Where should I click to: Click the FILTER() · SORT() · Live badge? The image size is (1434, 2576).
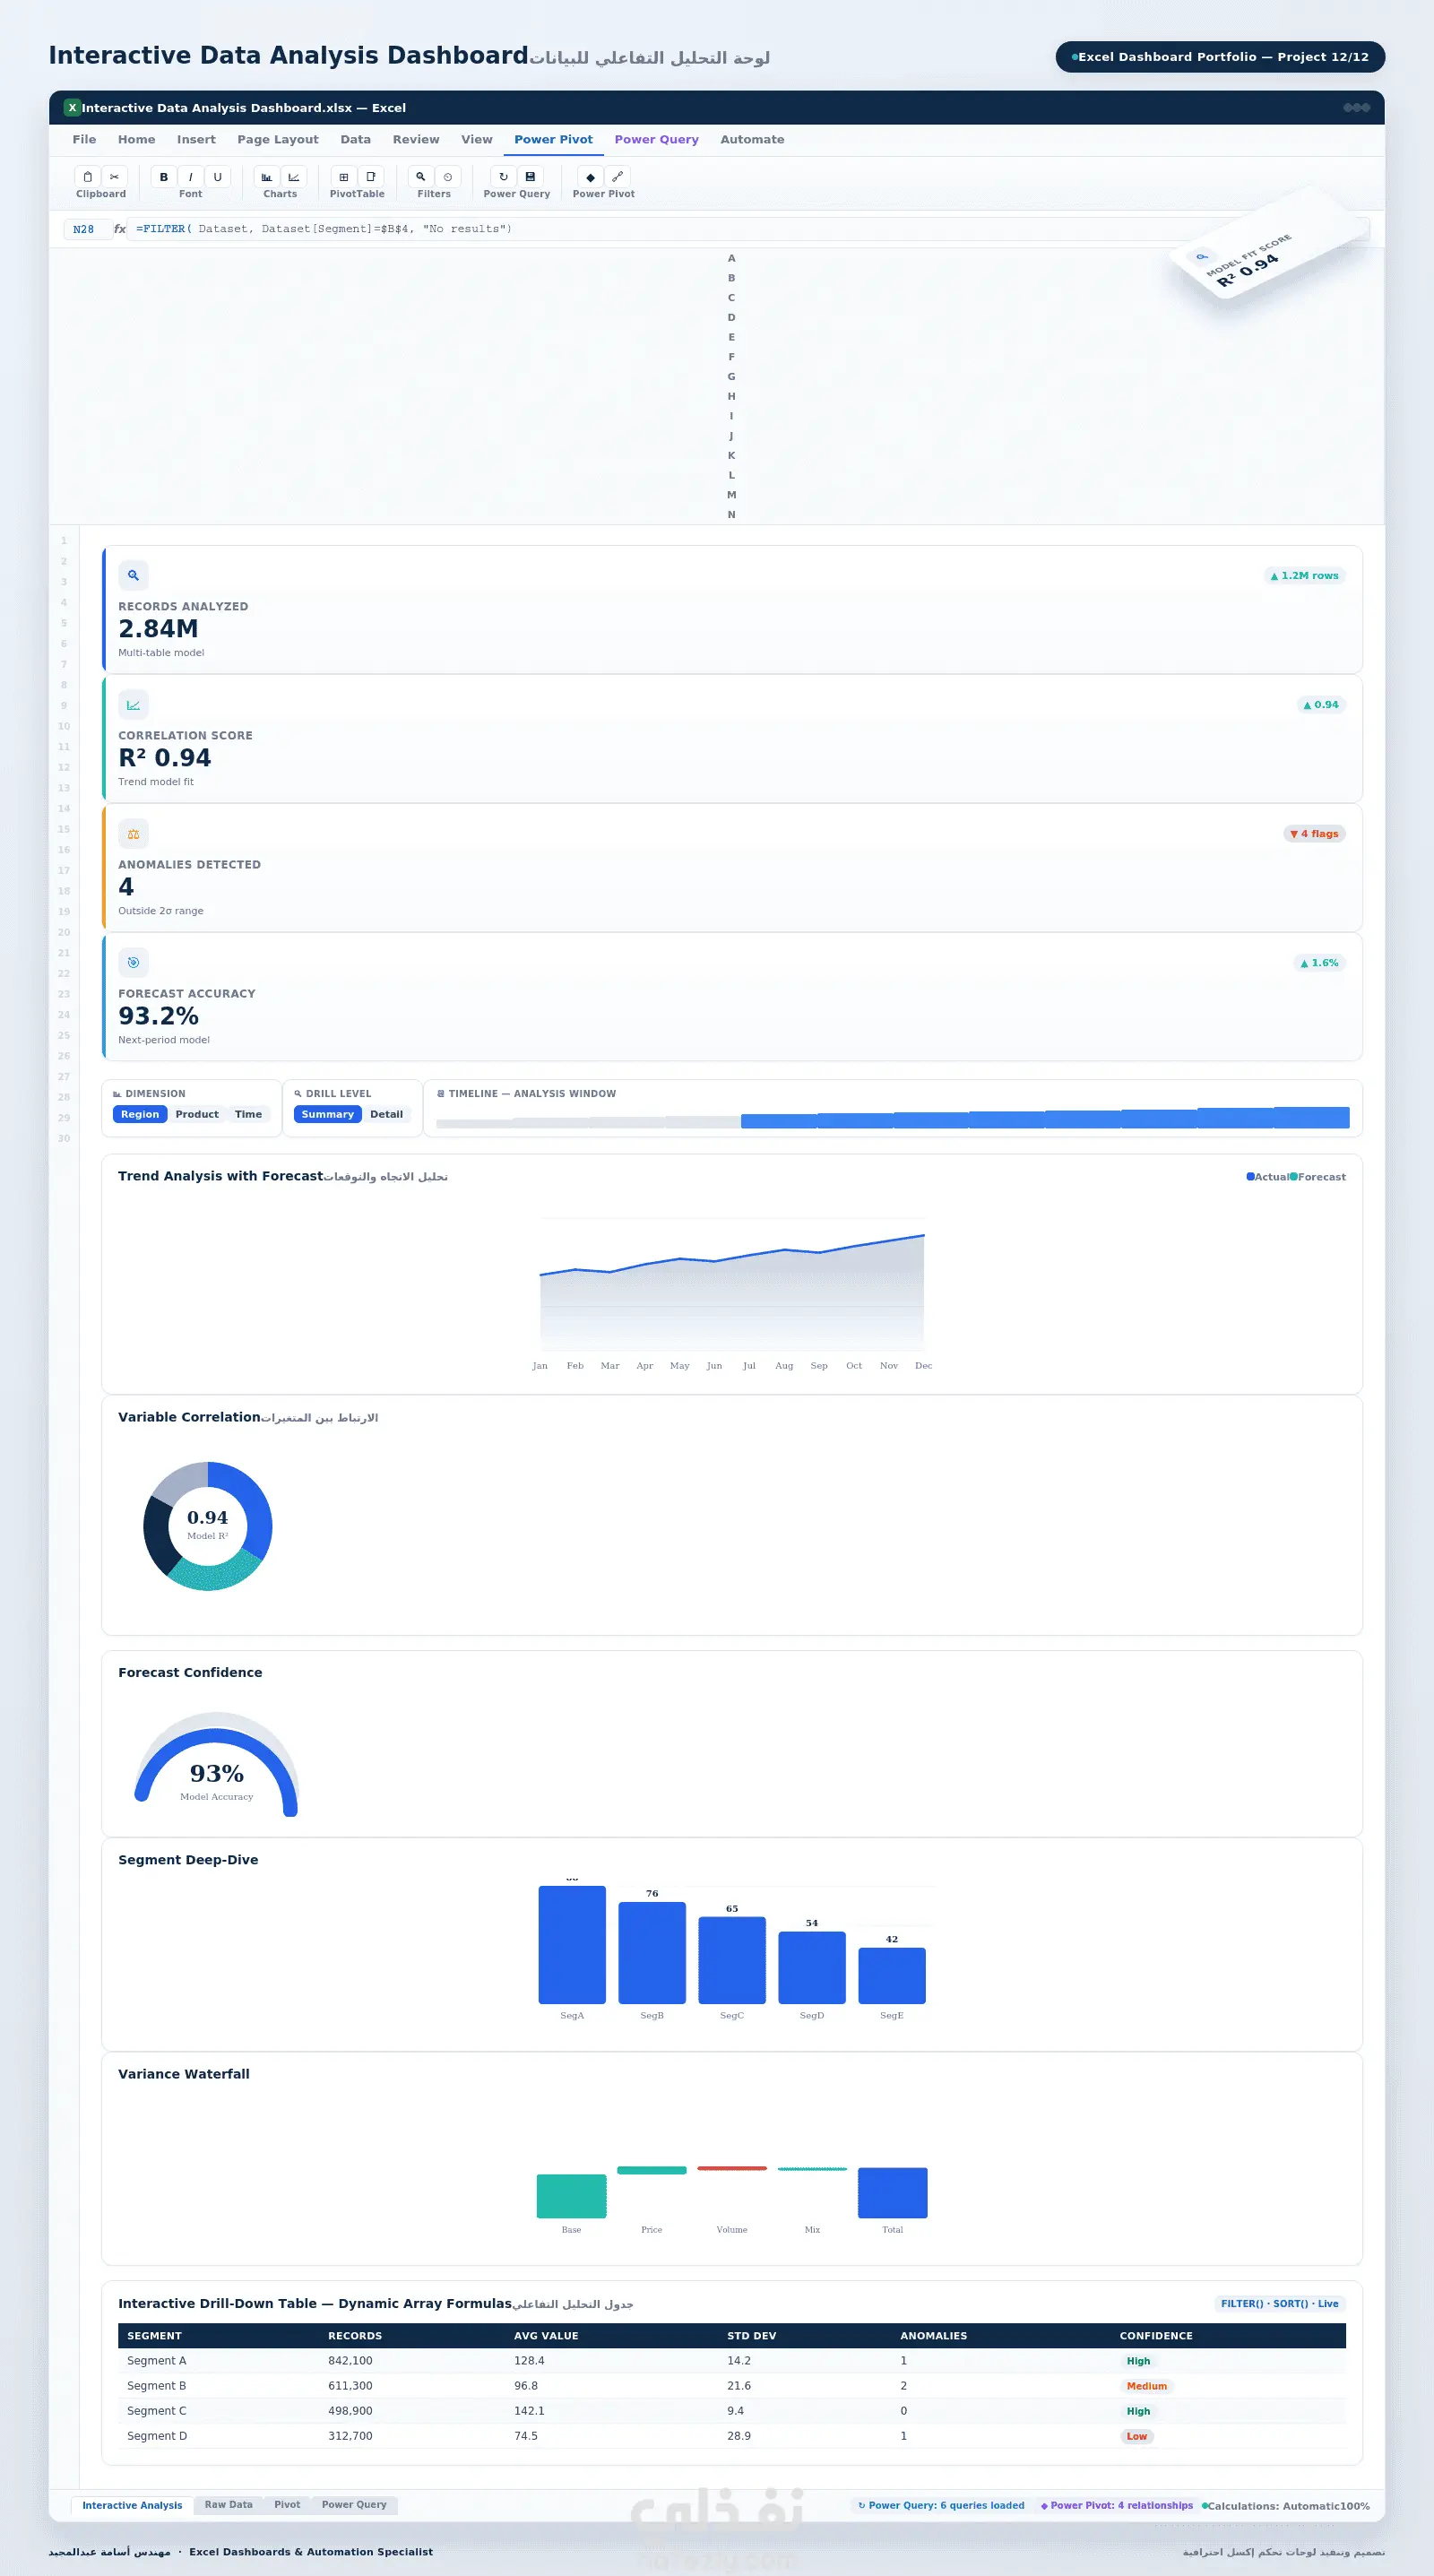pyautogui.click(x=1279, y=2303)
